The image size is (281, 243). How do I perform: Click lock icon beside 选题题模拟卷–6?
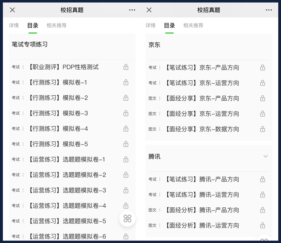coord(126,237)
